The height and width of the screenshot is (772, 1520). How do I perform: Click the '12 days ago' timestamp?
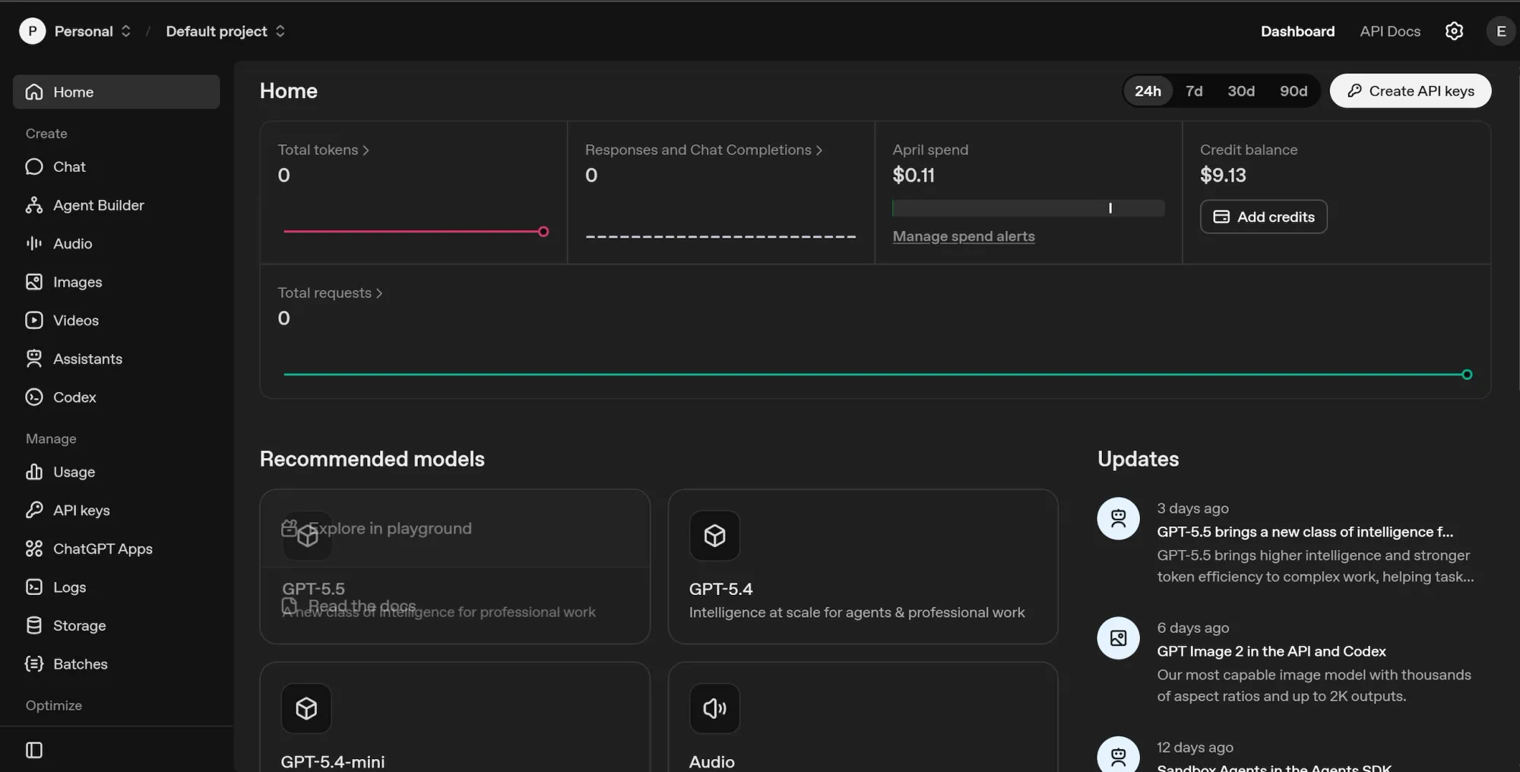pos(1195,747)
